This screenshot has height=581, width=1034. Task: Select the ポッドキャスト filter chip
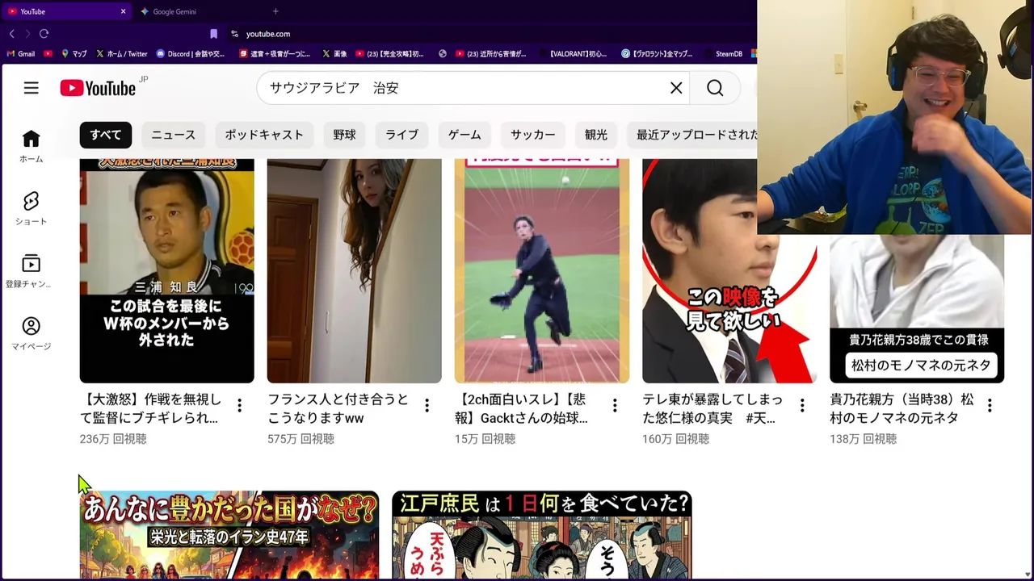click(264, 135)
